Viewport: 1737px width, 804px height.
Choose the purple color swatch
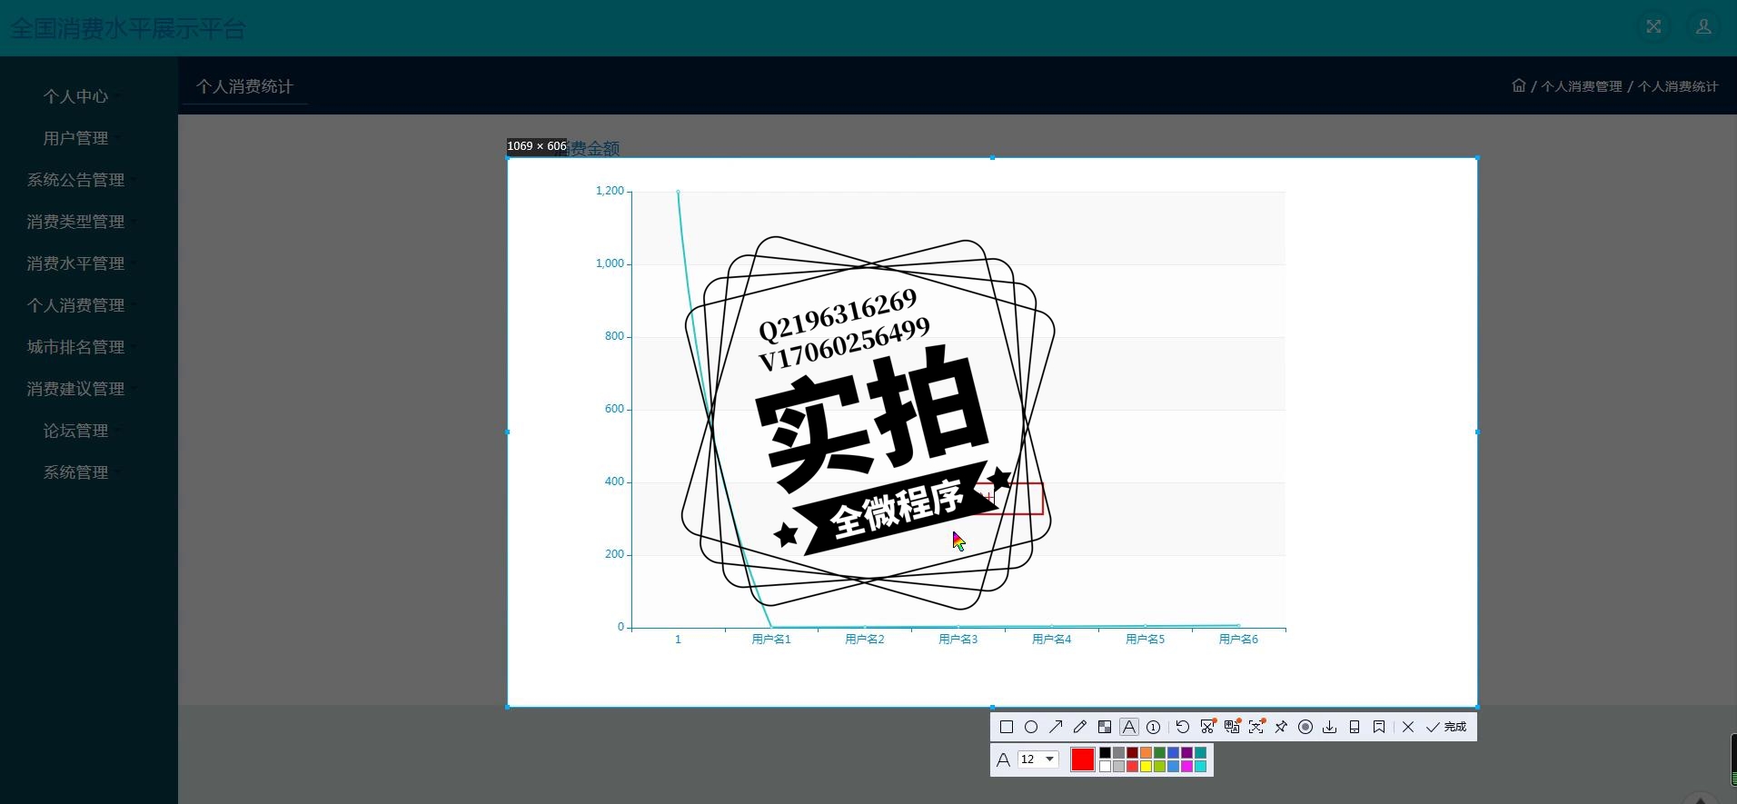coord(1186,753)
